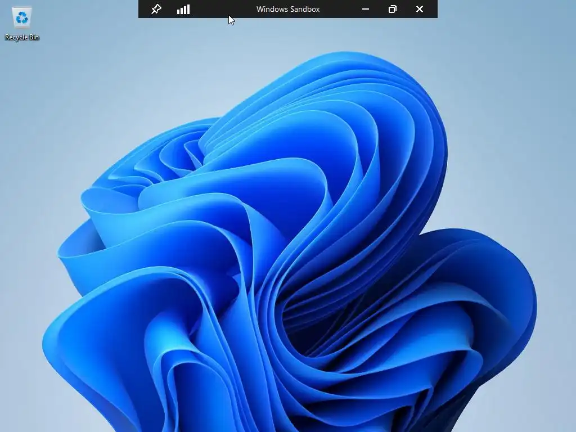Image resolution: width=576 pixels, height=432 pixels.
Task: Check the connection signal strength icon
Action: (183, 9)
